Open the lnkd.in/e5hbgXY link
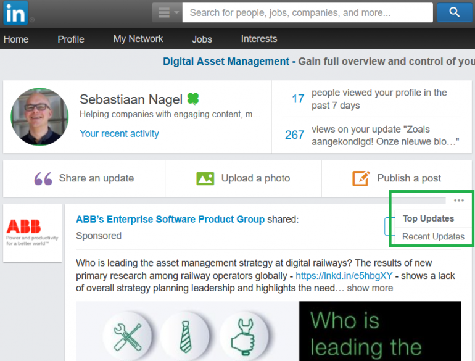Image resolution: width=475 pixels, height=361 pixels. [344, 276]
